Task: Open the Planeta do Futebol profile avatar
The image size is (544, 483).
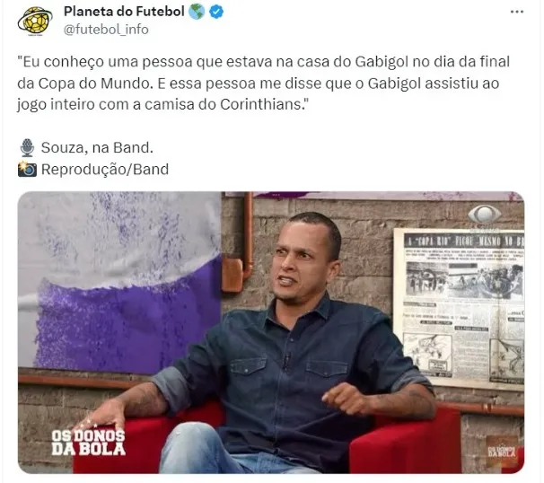Action: click(x=35, y=21)
